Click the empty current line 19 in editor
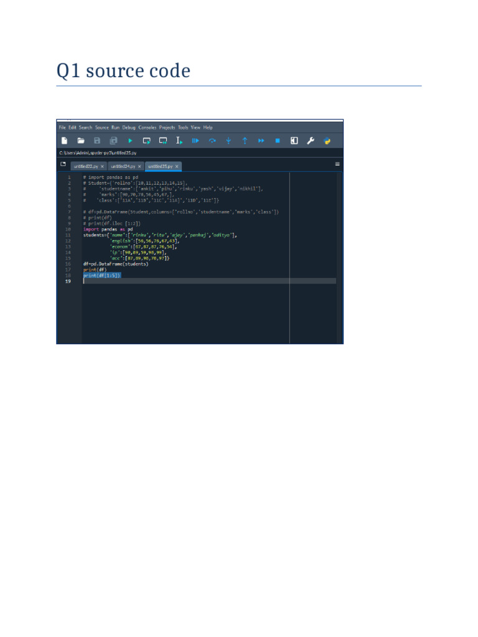This screenshot has height=637, width=478. (210, 281)
